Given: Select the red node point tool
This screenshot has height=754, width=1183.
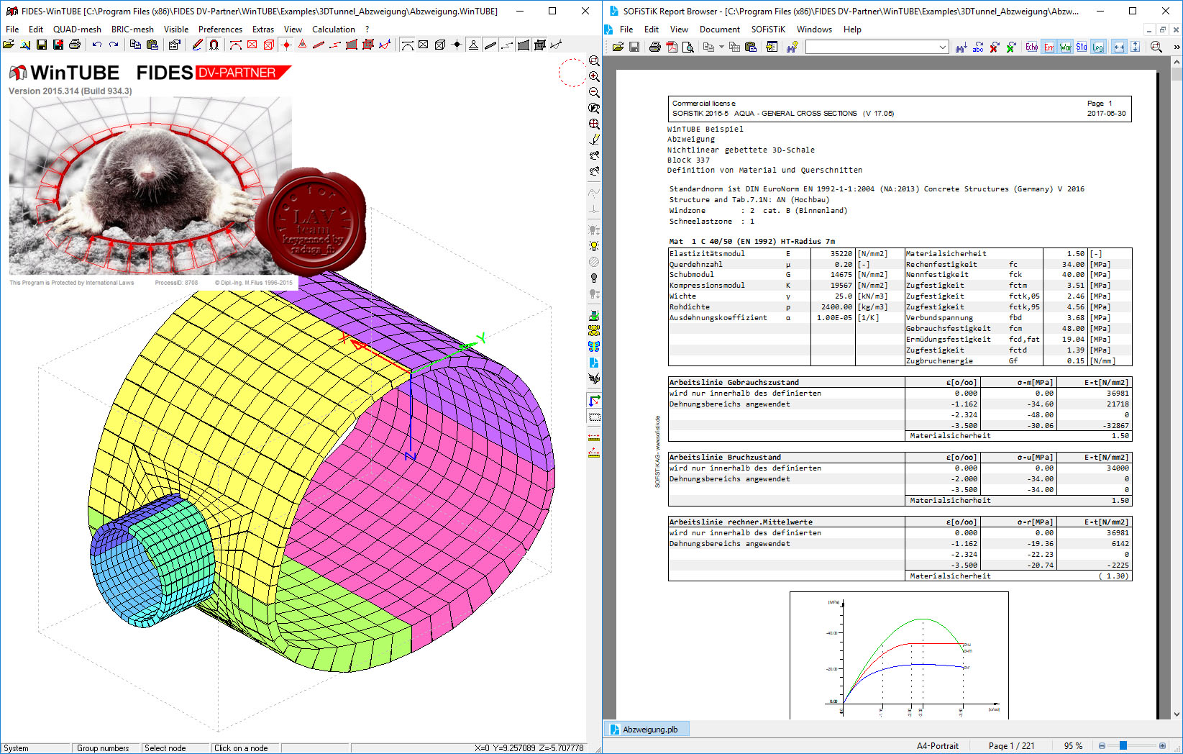Looking at the screenshot, I should [x=286, y=45].
